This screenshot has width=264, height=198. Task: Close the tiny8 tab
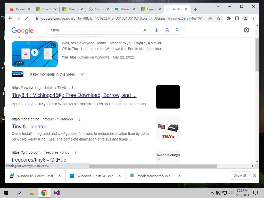pyautogui.click(x=186, y=9)
